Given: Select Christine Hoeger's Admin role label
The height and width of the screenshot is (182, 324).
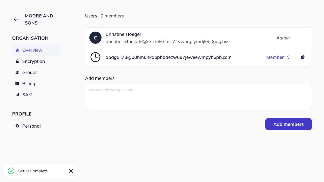Looking at the screenshot, I should click(283, 38).
